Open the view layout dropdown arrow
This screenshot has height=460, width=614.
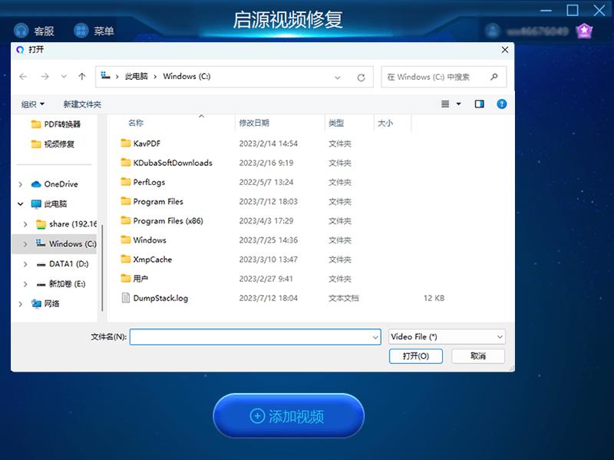457,104
